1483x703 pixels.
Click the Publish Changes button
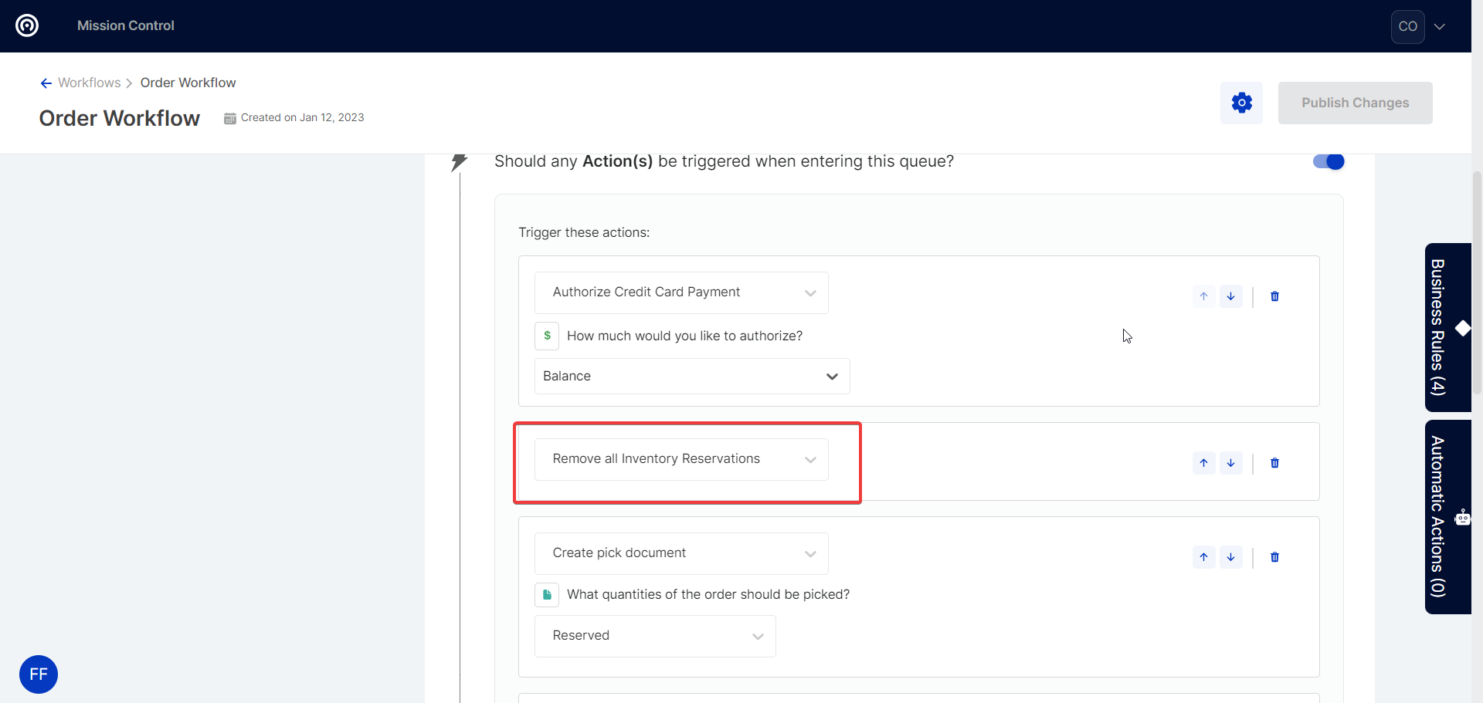pyautogui.click(x=1355, y=103)
